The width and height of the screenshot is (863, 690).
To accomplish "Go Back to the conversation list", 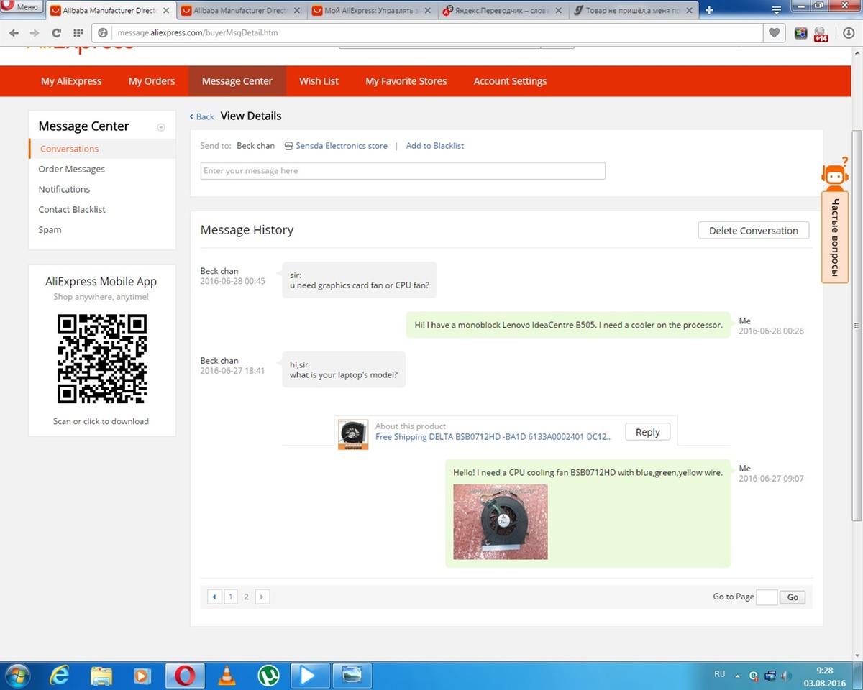I will coord(202,116).
